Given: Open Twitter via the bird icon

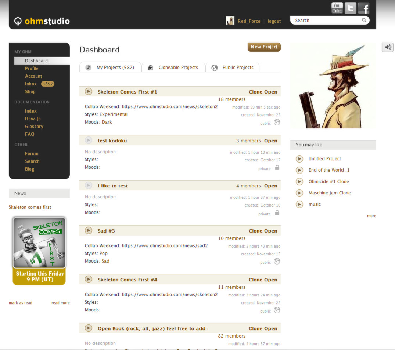Looking at the screenshot, I should (x=350, y=8).
